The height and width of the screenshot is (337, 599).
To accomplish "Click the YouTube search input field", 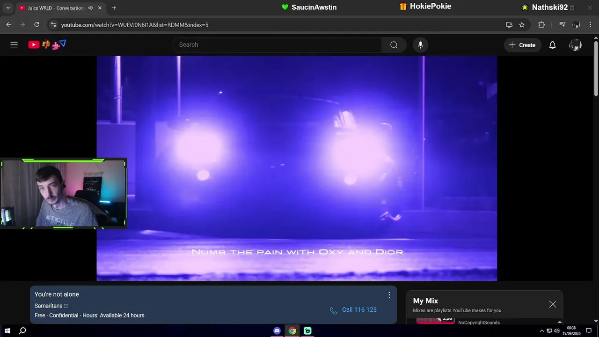I will pos(277,45).
